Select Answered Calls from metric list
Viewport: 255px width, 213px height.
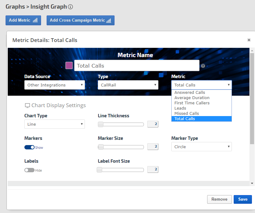190,92
